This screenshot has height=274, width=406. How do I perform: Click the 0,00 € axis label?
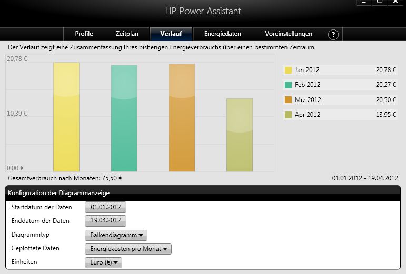coord(15,168)
